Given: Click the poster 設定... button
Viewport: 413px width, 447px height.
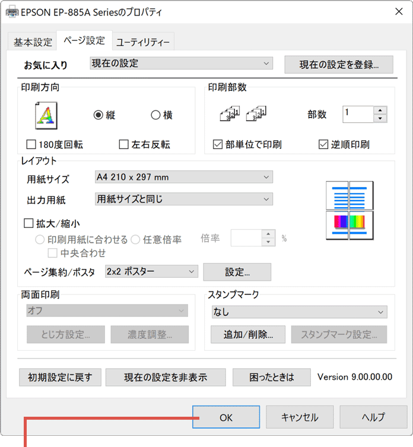Looking at the screenshot, I should tap(237, 272).
